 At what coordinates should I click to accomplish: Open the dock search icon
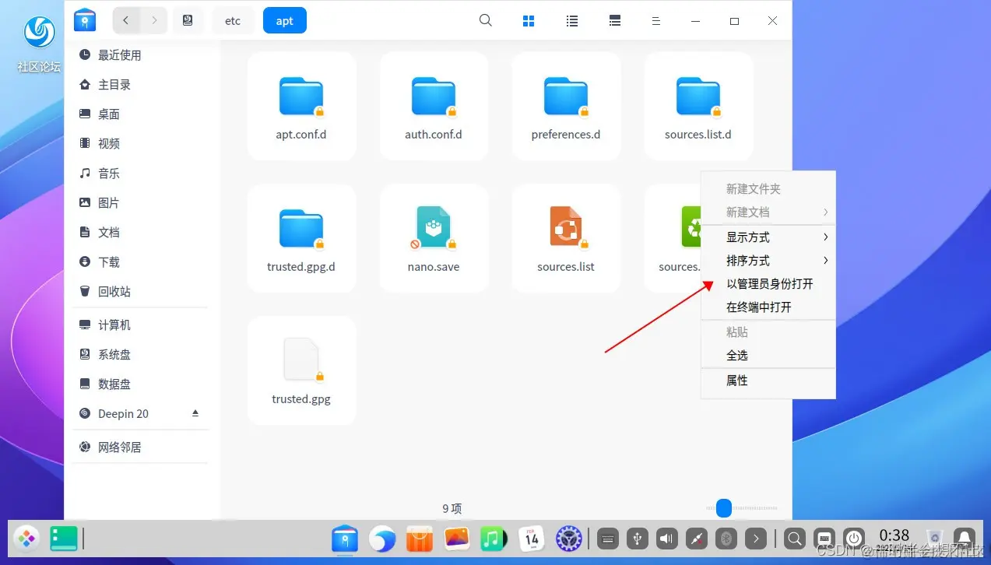(x=795, y=539)
